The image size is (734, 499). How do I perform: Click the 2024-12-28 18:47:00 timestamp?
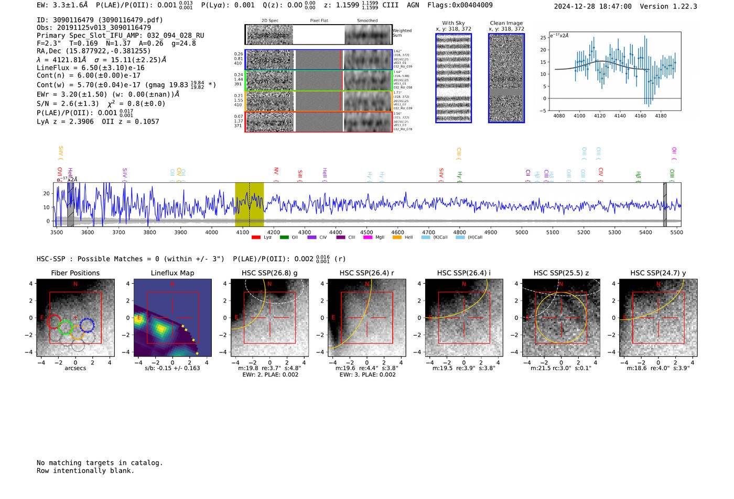click(593, 6)
